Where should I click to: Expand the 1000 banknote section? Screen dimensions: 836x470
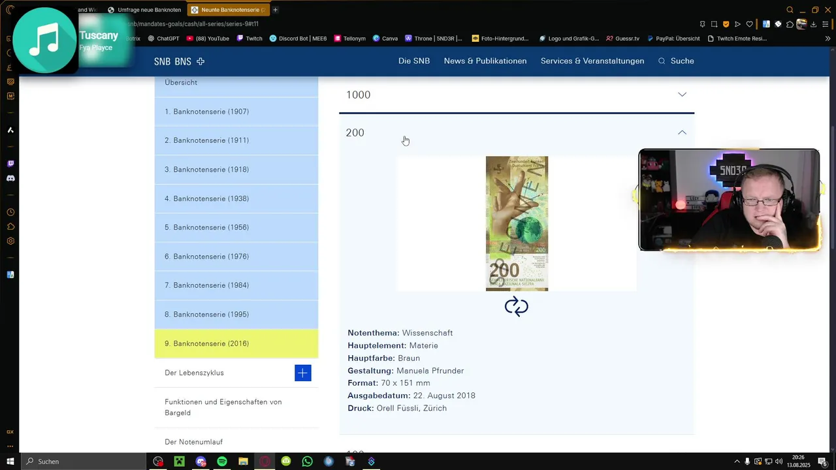tap(682, 95)
